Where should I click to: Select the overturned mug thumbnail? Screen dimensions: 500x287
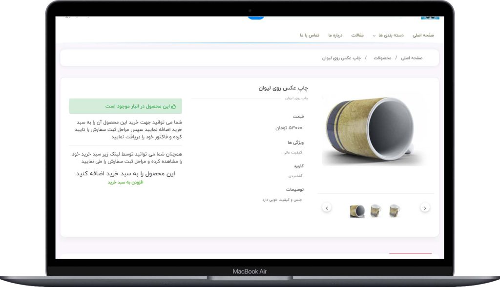tap(357, 211)
